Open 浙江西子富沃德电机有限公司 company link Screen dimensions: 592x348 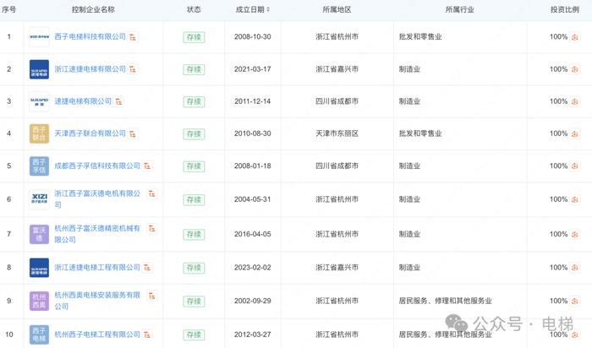(x=97, y=198)
